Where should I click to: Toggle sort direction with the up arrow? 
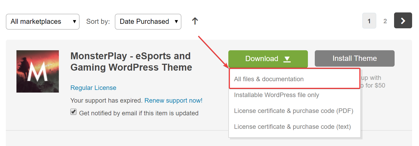click(195, 21)
